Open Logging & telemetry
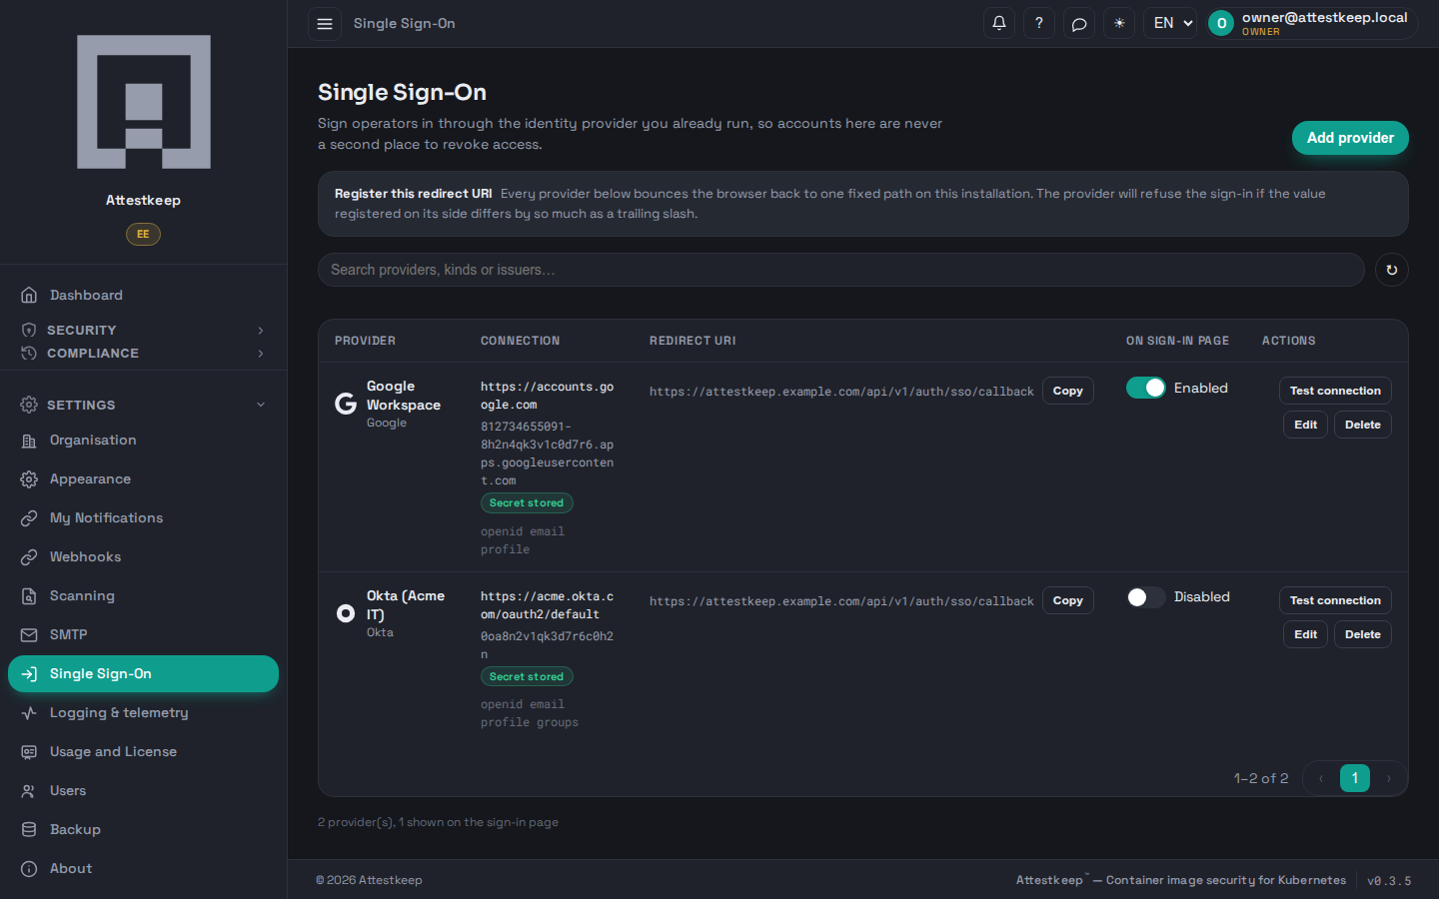The width and height of the screenshot is (1439, 899). point(143,712)
